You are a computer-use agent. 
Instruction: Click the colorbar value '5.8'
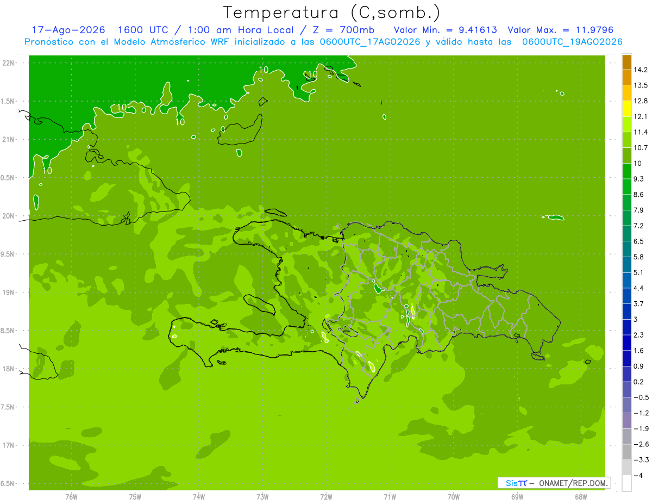pyautogui.click(x=639, y=257)
